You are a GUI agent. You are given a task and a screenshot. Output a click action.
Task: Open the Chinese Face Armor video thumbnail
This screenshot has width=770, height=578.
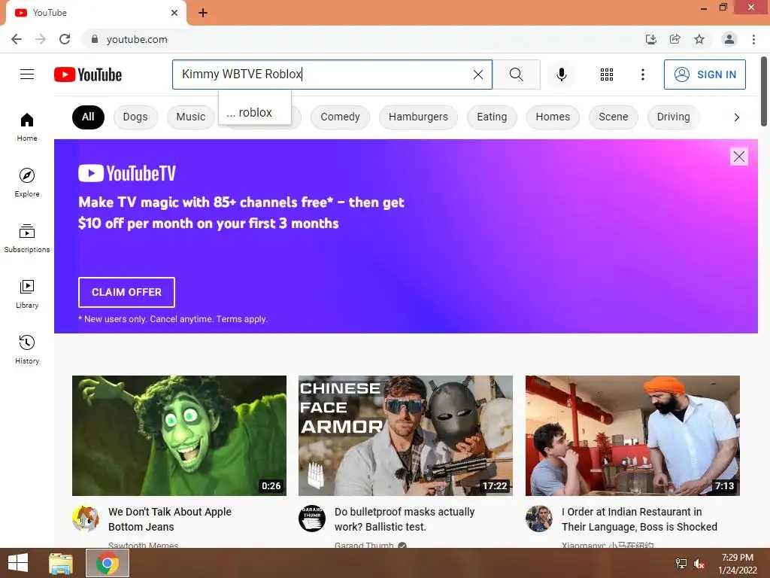405,436
